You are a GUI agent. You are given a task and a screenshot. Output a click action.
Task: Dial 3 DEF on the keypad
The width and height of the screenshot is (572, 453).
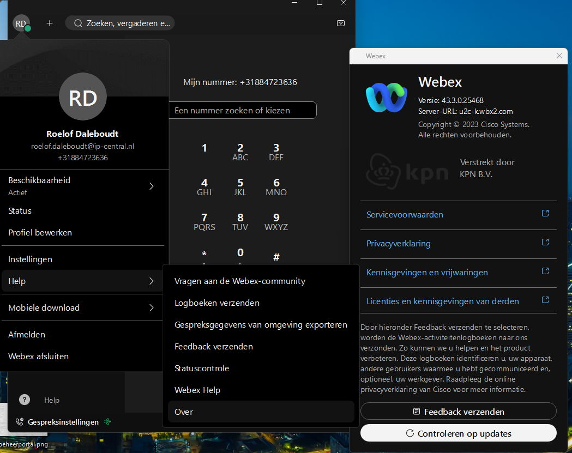(276, 152)
